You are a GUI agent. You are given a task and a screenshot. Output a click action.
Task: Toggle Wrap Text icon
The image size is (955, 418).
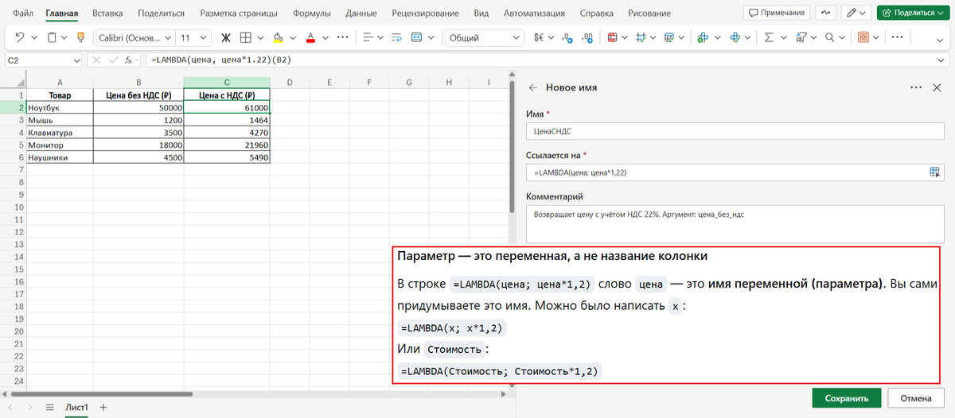[396, 37]
